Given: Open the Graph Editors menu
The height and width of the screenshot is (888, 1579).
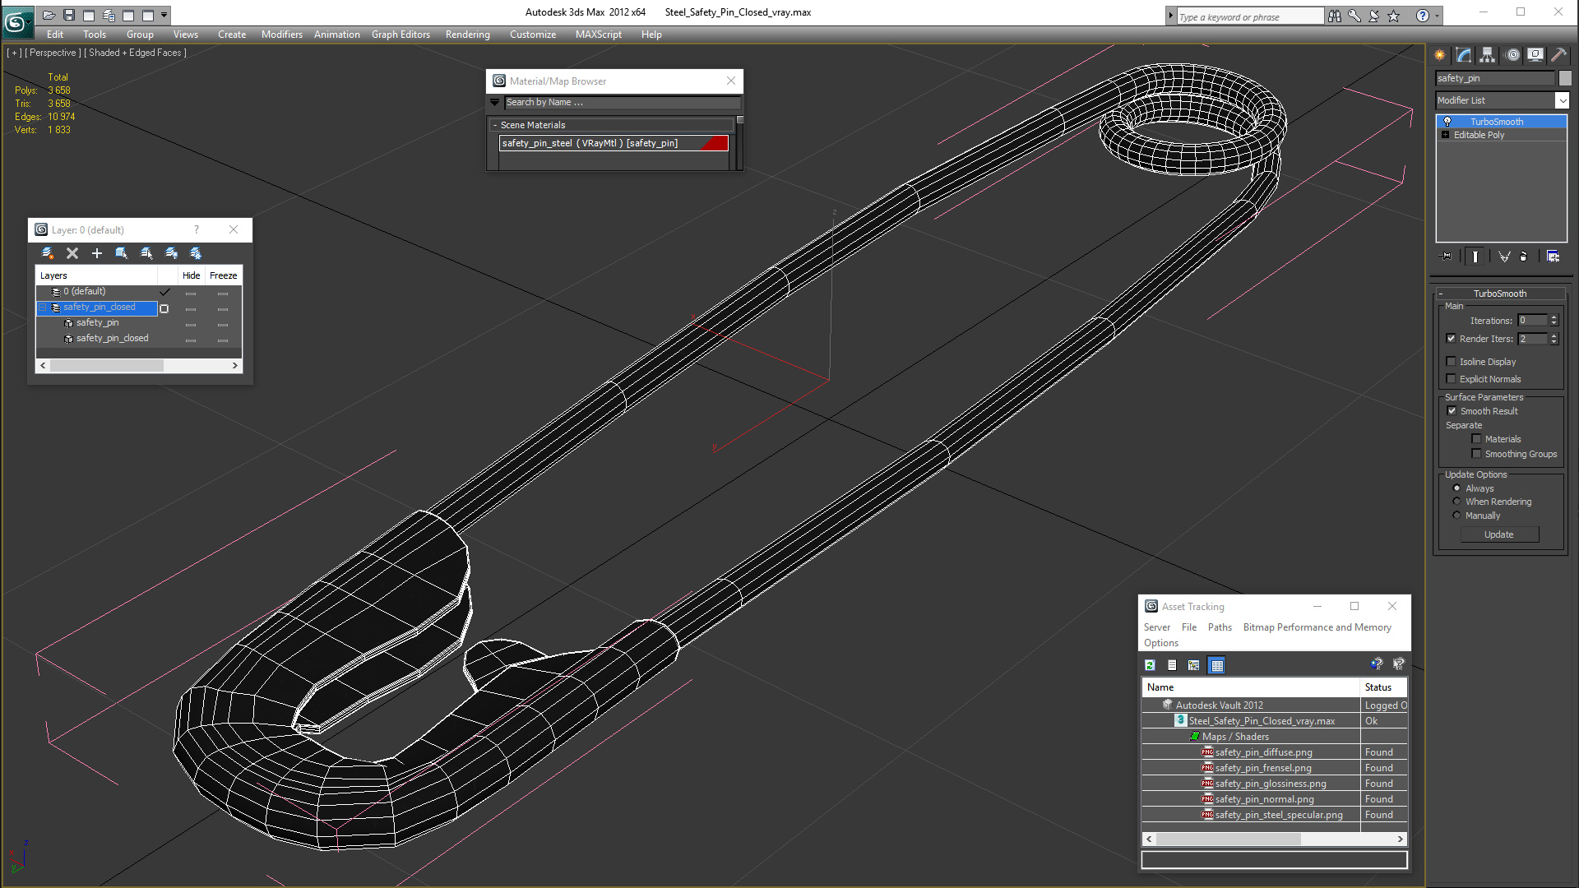Looking at the screenshot, I should coord(401,35).
